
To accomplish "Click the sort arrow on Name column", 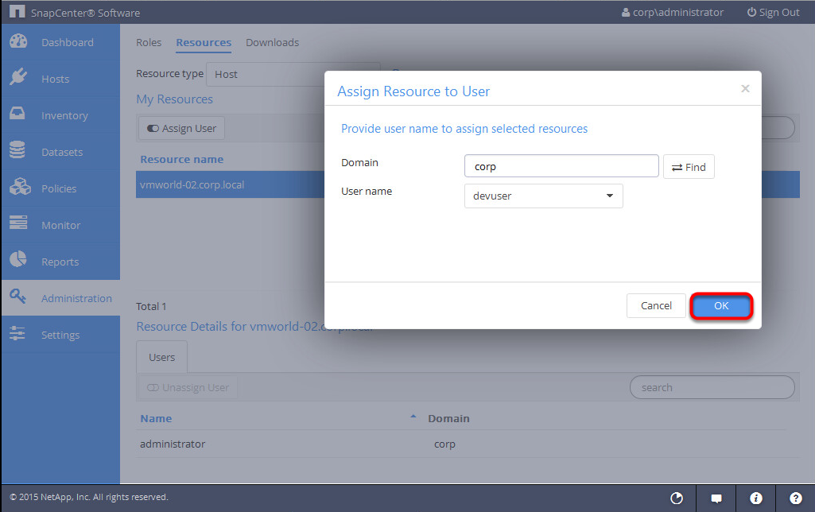I will coord(413,417).
